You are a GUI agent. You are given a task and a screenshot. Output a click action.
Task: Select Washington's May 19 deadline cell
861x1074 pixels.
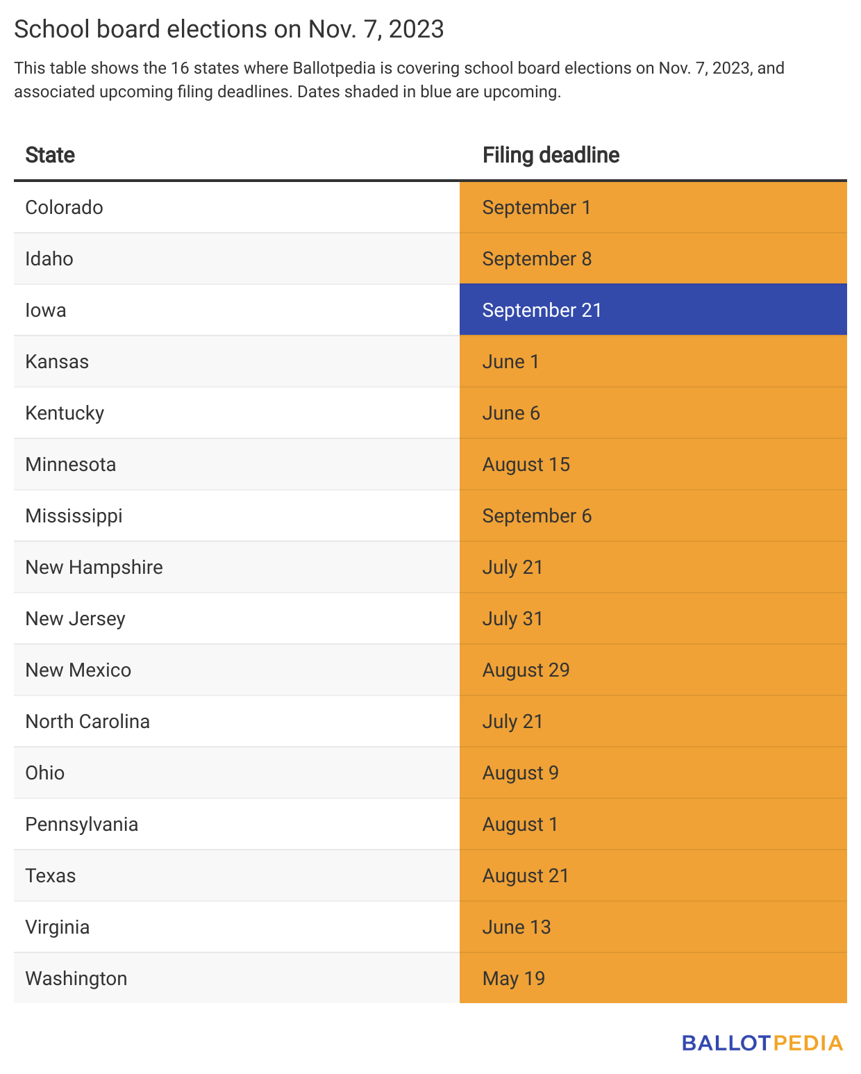tap(513, 978)
